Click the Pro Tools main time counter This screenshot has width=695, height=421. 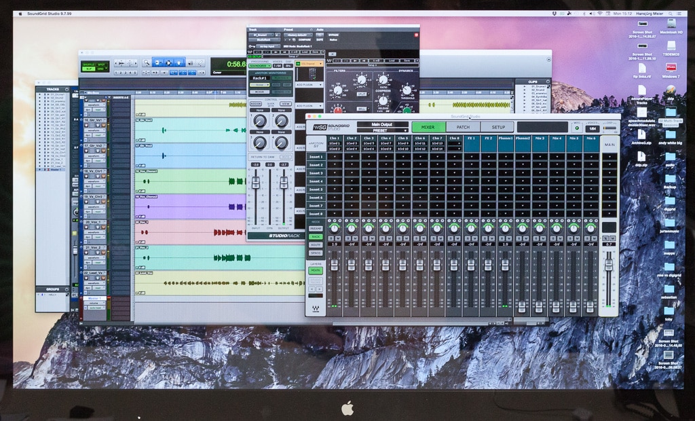[236, 64]
